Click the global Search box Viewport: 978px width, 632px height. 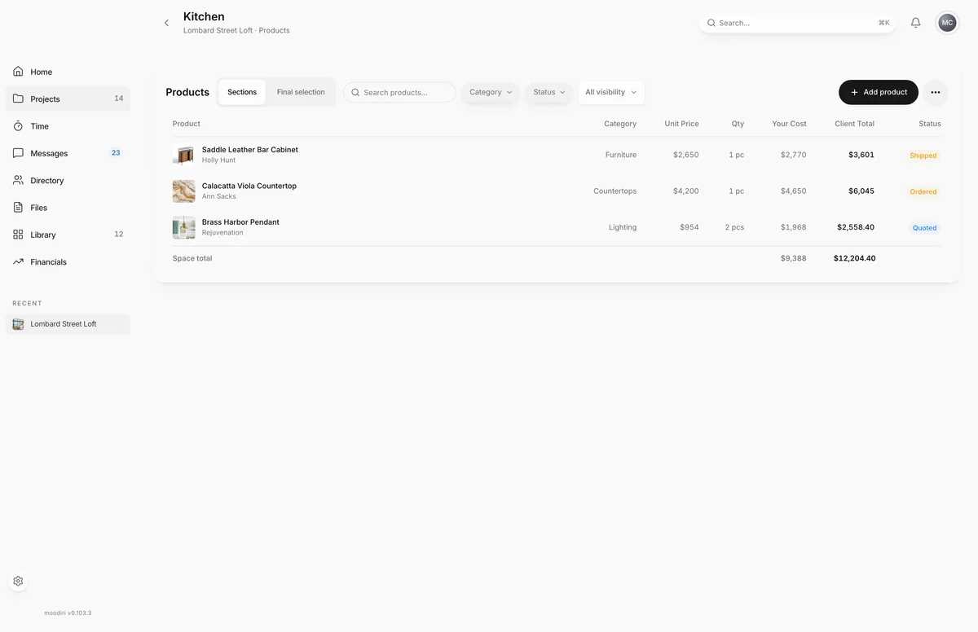(x=798, y=23)
